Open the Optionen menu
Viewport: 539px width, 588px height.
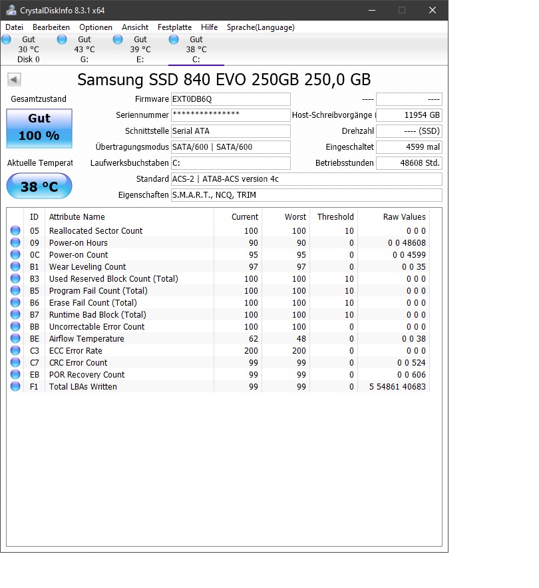point(96,27)
